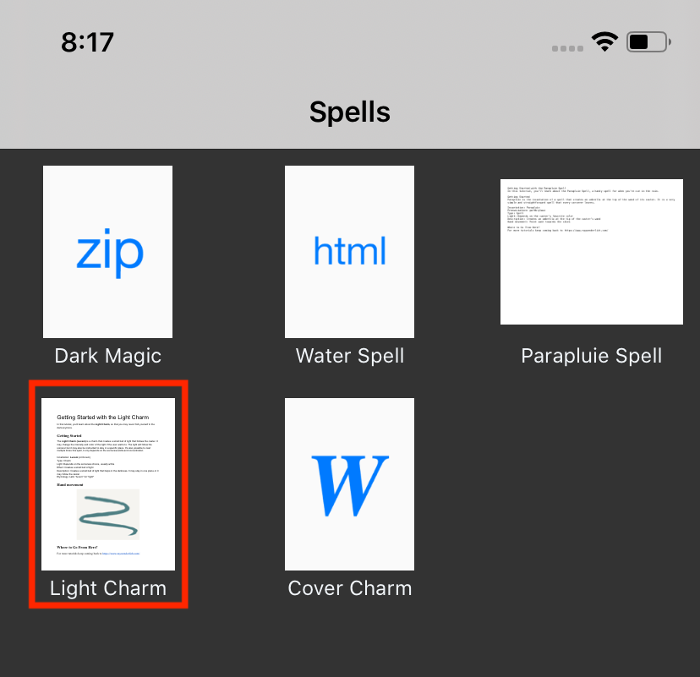The image size is (700, 677).
Task: Tap the zip icon on Dark Magic's thumbnail
Action: 107,252
